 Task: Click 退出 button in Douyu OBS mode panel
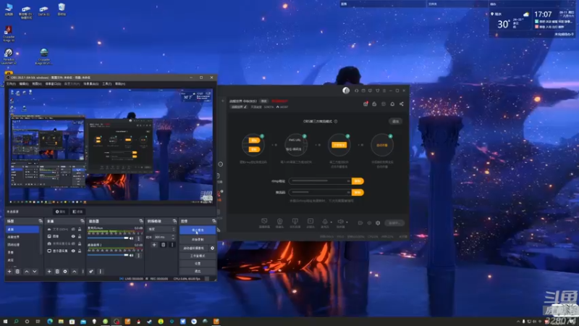click(x=395, y=121)
